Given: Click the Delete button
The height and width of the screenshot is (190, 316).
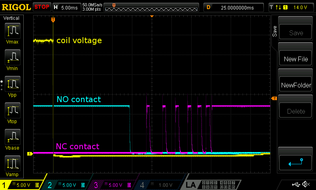Looking at the screenshot, I should pos(295,110).
